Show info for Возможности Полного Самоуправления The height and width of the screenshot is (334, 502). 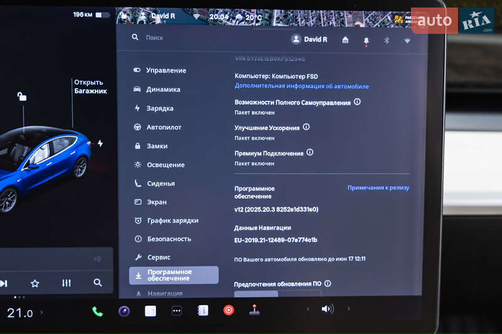[x=357, y=102]
